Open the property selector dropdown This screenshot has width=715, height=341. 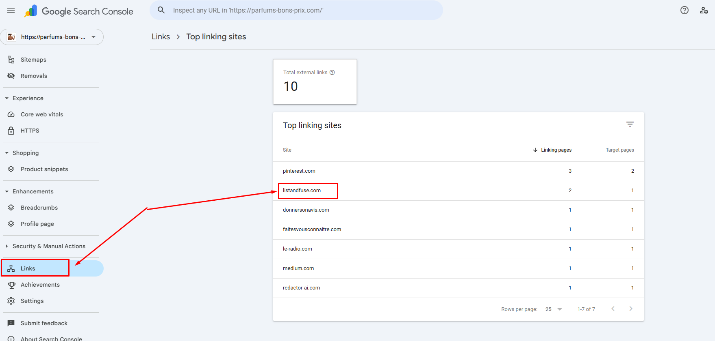pos(52,37)
